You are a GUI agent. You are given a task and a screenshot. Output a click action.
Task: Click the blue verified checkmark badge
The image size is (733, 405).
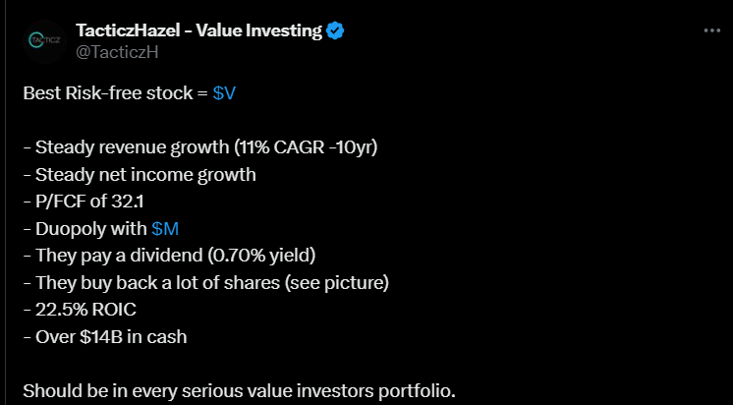[335, 30]
